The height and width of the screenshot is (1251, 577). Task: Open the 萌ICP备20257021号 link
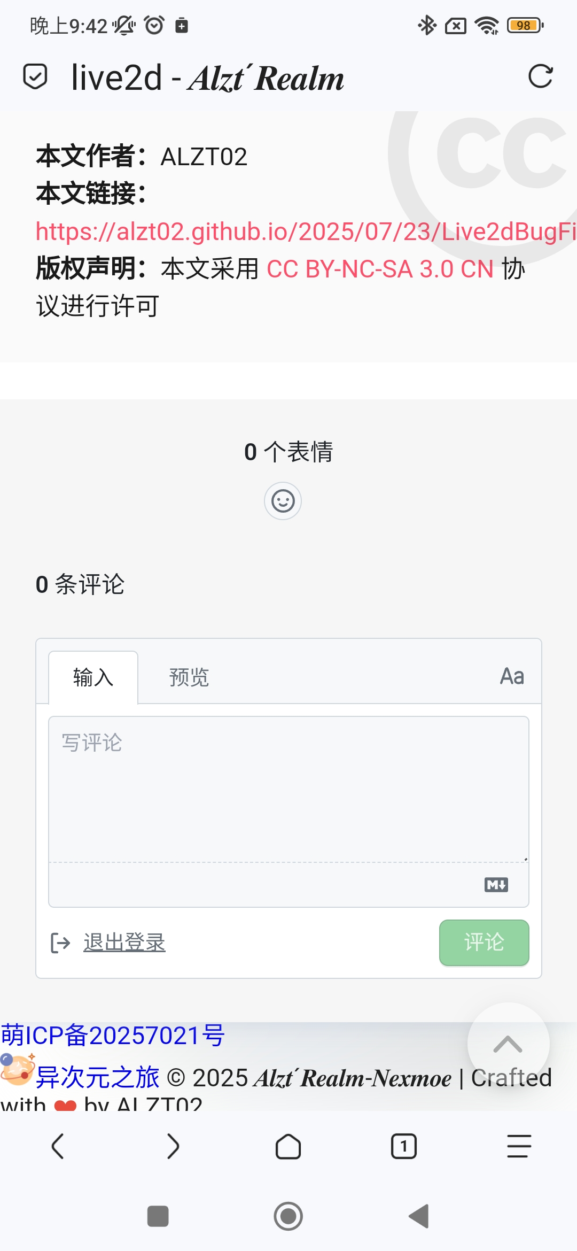pos(113,1036)
